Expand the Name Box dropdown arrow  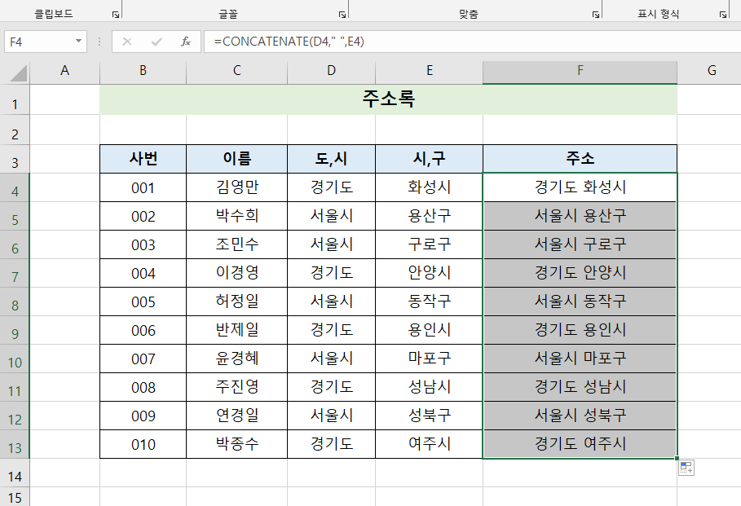[78, 41]
